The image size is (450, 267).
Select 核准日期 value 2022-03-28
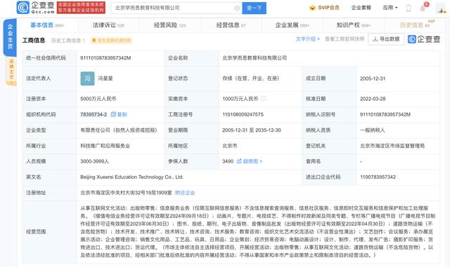pos(373,99)
